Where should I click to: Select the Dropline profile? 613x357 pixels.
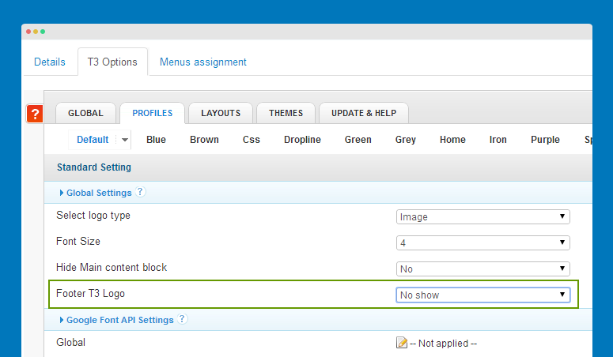[x=302, y=140]
